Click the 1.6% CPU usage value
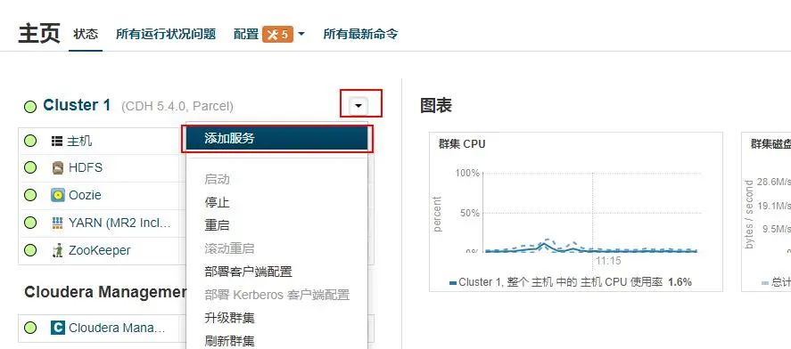 click(680, 282)
